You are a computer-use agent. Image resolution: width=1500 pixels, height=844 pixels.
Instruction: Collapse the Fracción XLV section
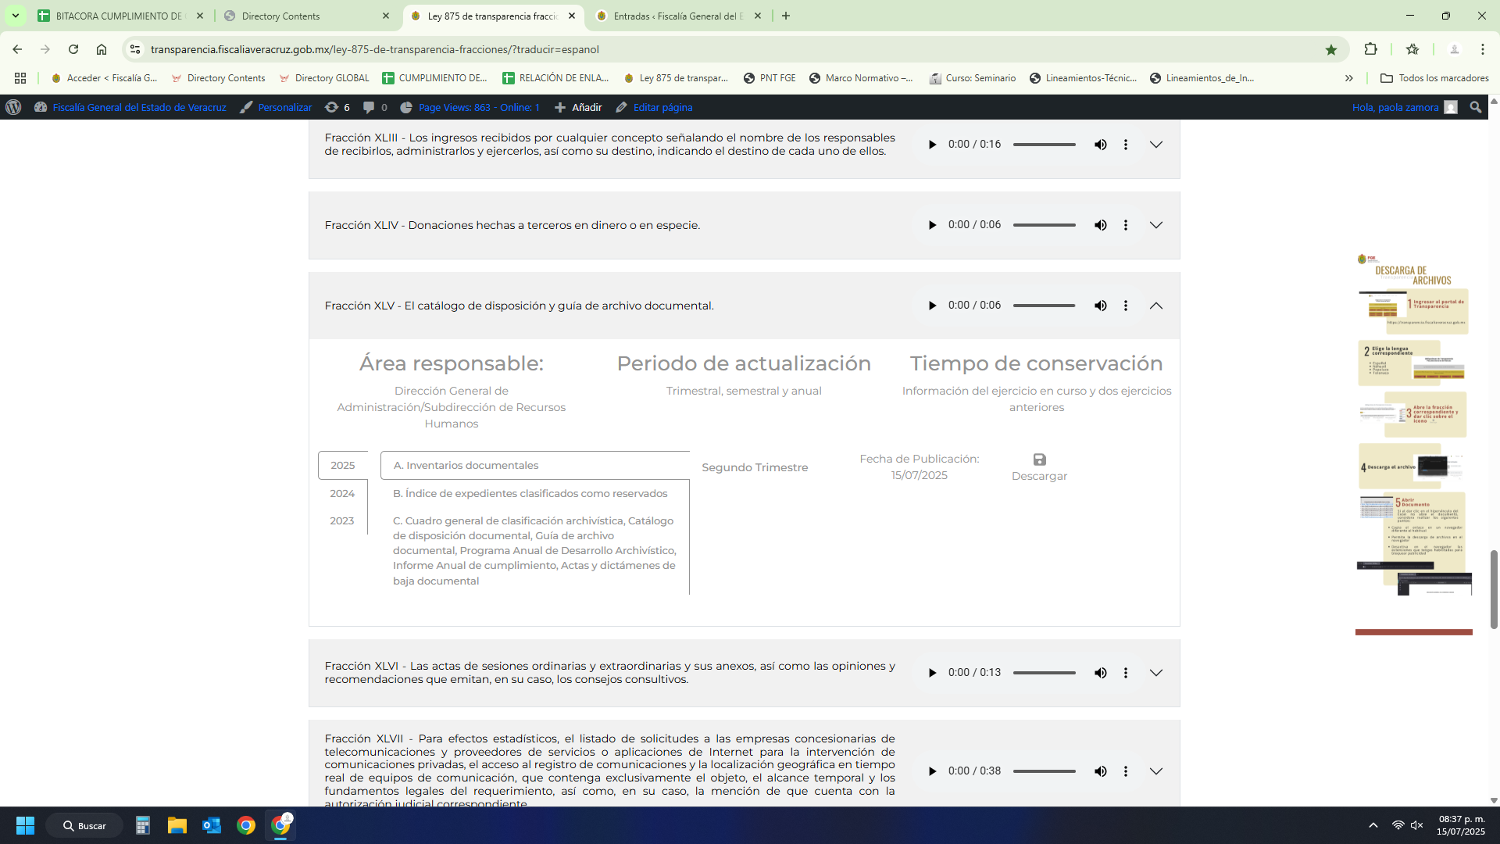(x=1156, y=306)
